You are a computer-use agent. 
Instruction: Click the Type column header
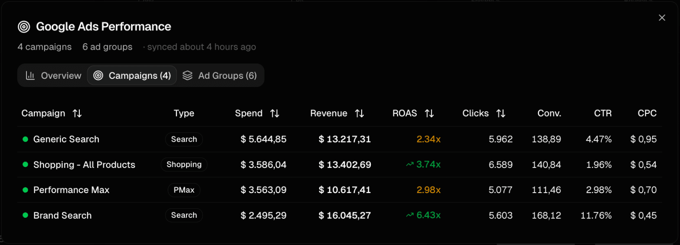click(184, 113)
